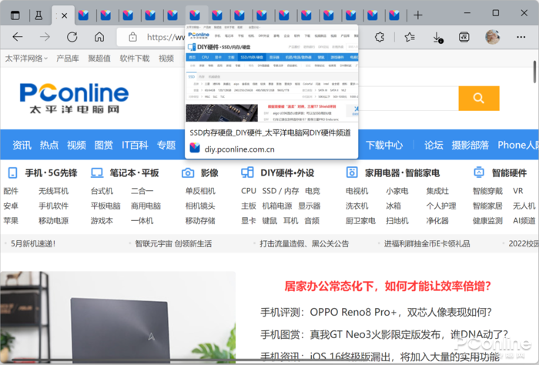Close the currently active tab

click(x=64, y=15)
